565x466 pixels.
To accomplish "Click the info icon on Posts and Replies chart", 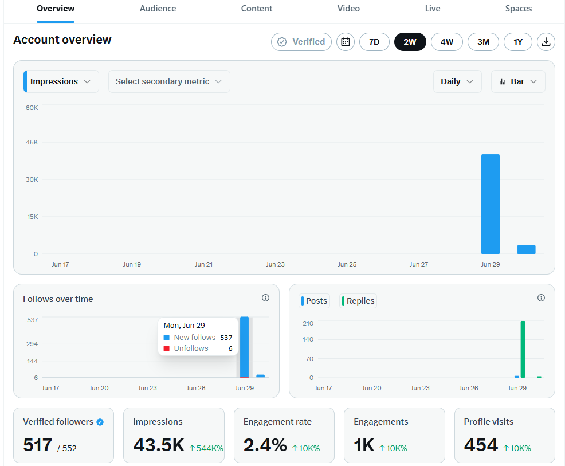I will [541, 297].
